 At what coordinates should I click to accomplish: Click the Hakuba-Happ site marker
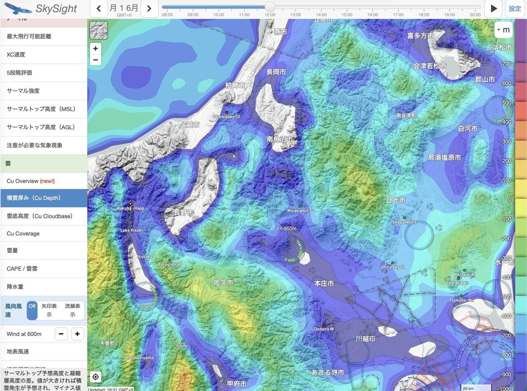tap(131, 204)
